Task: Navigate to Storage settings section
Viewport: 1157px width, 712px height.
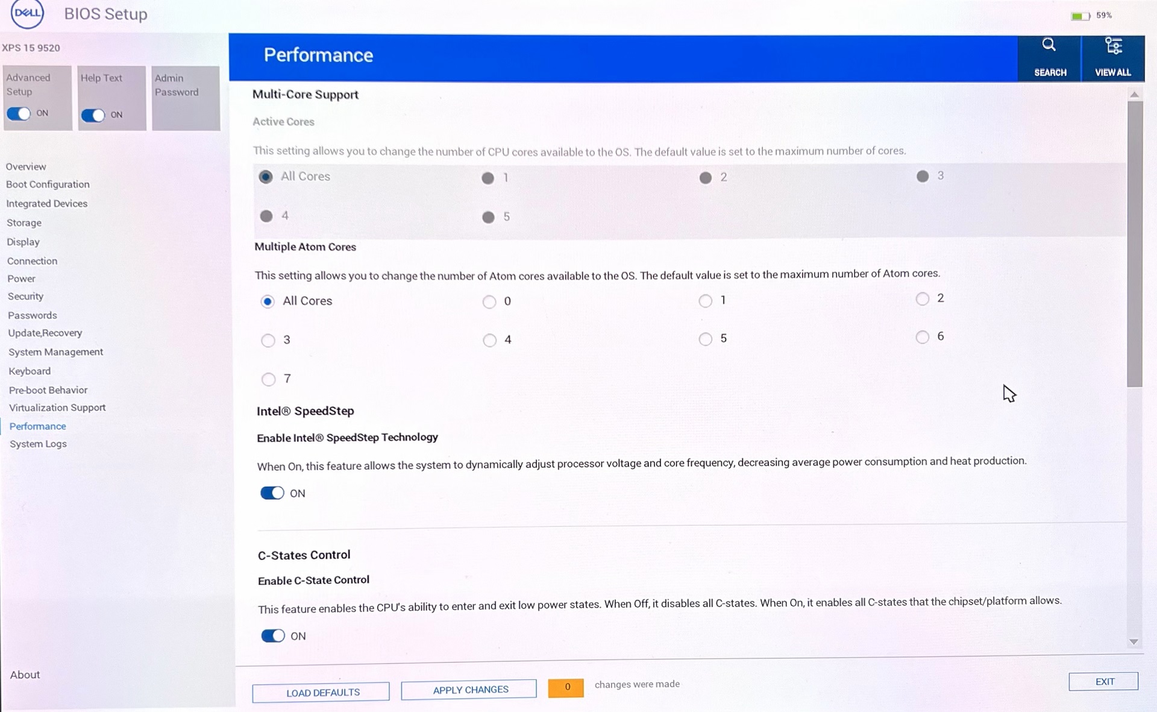Action: pos(23,222)
